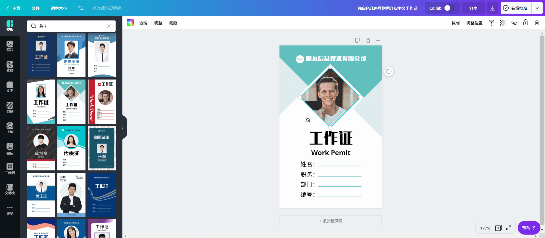Viewport: 545px width, 238px height.
Task: Click the document title in top bar
Action: (x=387, y=8)
